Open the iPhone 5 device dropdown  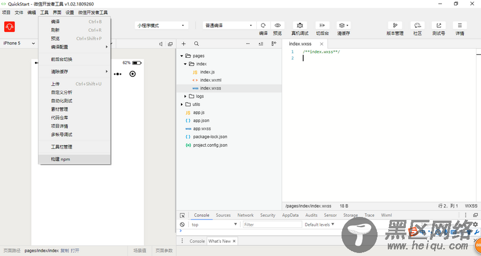point(19,43)
